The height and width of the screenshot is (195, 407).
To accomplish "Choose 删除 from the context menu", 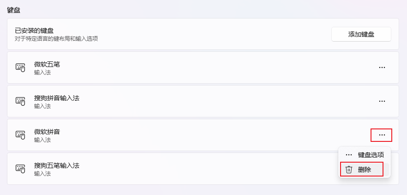I will (364, 170).
